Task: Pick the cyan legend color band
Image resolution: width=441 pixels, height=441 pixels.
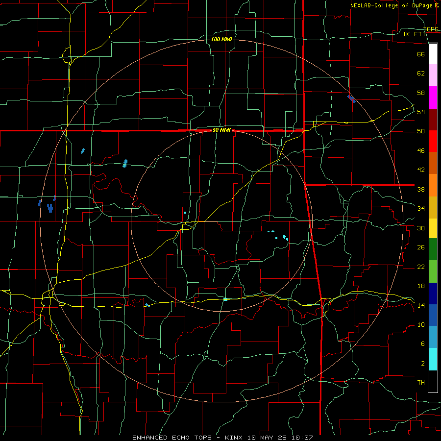Action: (433, 359)
